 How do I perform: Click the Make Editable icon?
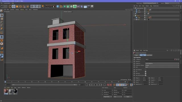[x=2, y=11]
